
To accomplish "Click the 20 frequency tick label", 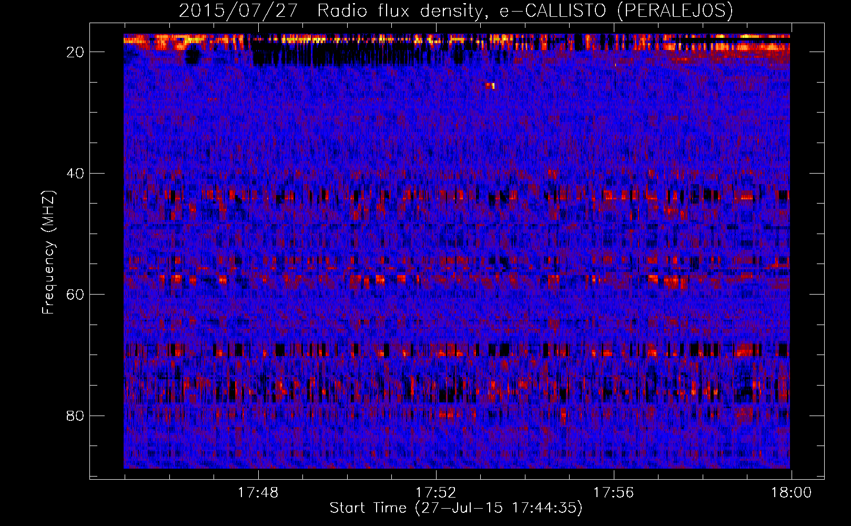I will (x=76, y=52).
